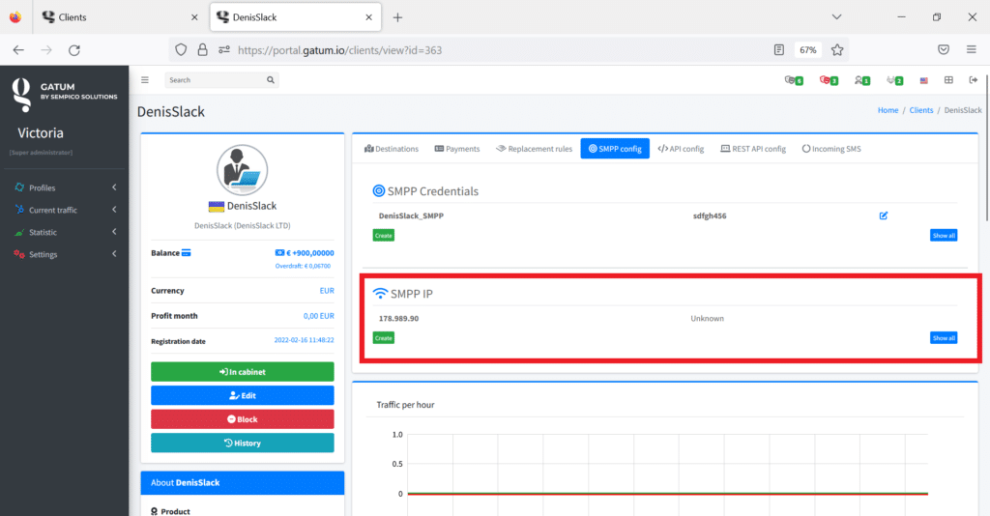Log out using the exit icon
The height and width of the screenshot is (516, 990).
[x=973, y=80]
